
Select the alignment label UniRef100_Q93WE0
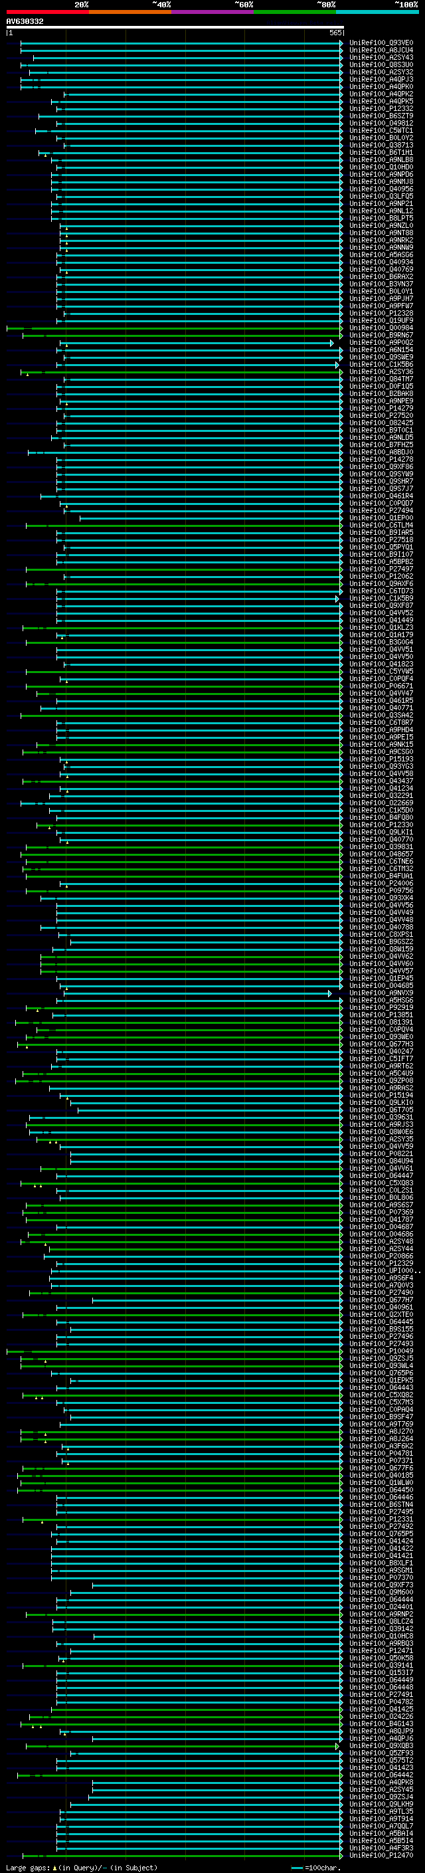tap(381, 1037)
